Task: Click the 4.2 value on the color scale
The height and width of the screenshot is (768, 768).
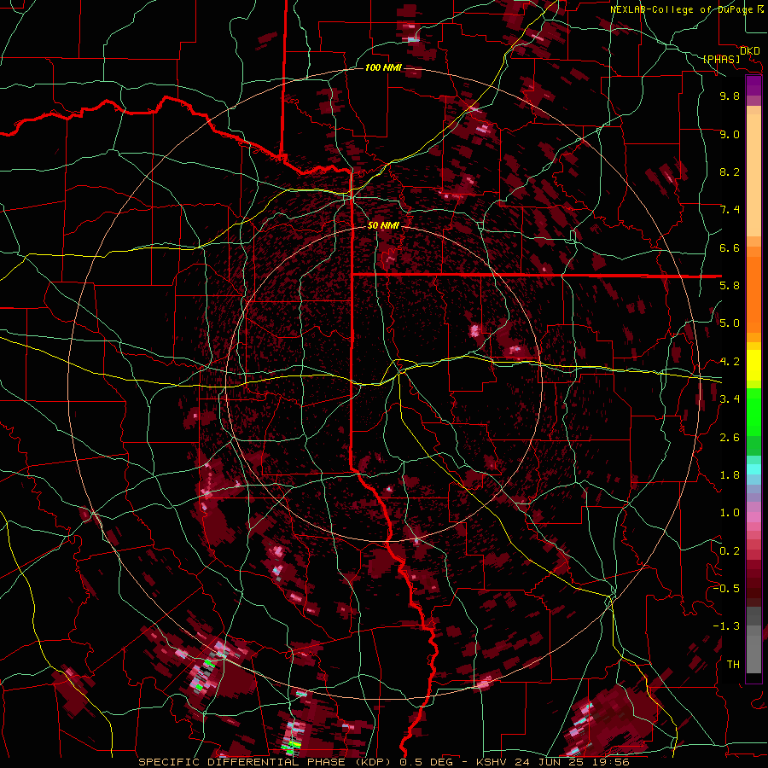Action: pyautogui.click(x=730, y=362)
